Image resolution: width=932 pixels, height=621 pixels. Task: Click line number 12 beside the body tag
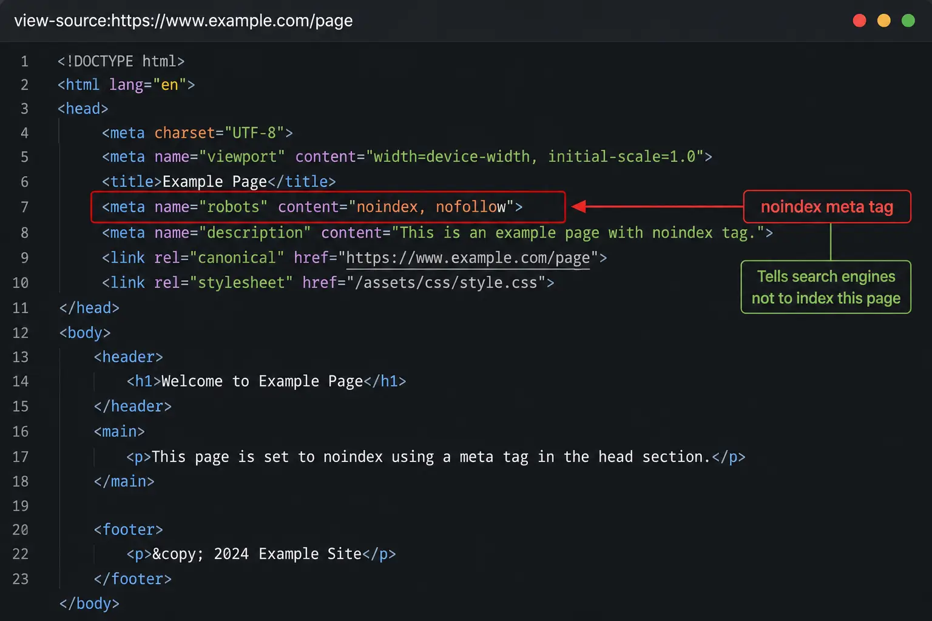(x=21, y=333)
